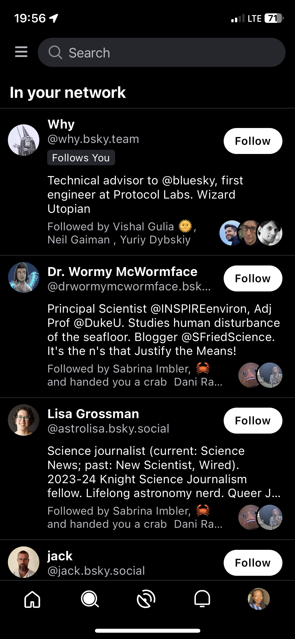Go to Home tab in bottom bar
The height and width of the screenshot is (639, 295).
[32, 599]
